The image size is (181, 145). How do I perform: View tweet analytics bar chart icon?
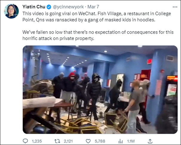(x=120, y=141)
